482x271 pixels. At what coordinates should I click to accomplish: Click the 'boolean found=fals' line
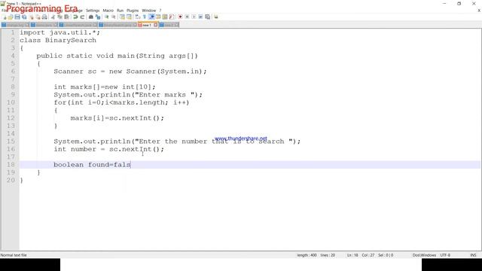point(92,165)
